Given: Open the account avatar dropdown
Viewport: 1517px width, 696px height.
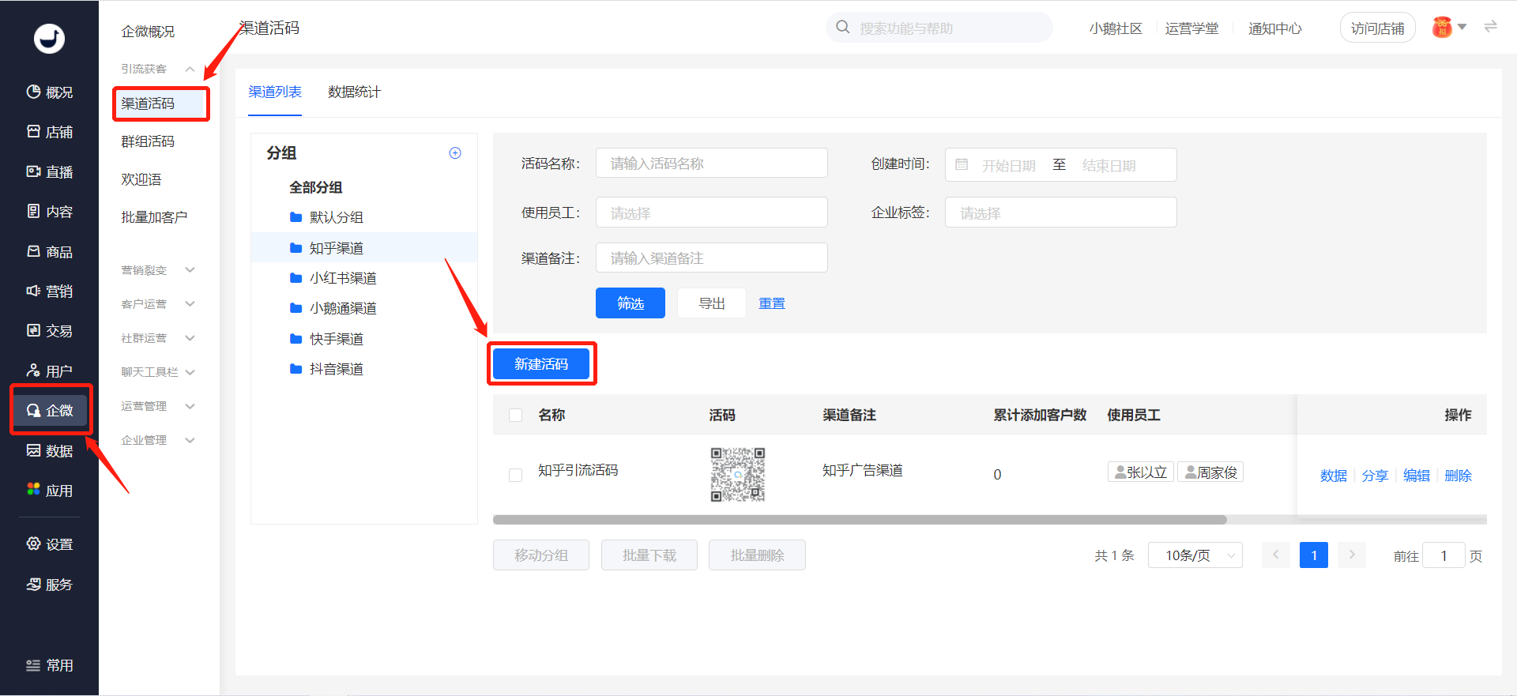Looking at the screenshot, I should tap(1449, 28).
